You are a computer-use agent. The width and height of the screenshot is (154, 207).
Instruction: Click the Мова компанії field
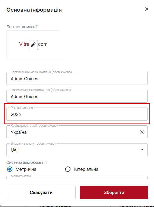coord(77,177)
